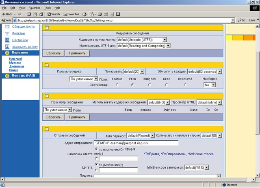The image size is (260, 188).
Task: Click the Refresh page icon
Action: pos(35,14)
